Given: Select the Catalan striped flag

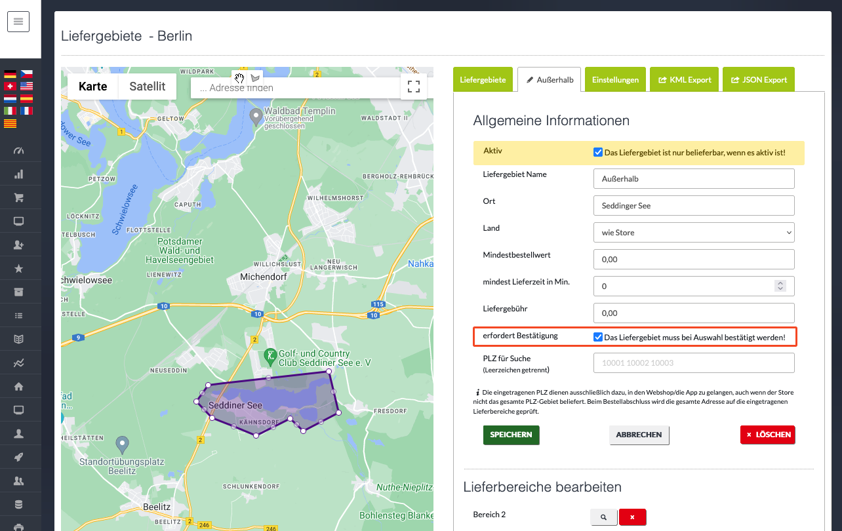Looking at the screenshot, I should coord(10,123).
